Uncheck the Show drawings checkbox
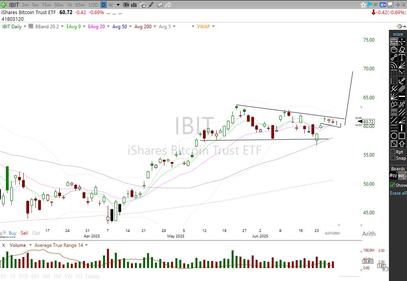407x281 pixels. [x=392, y=185]
